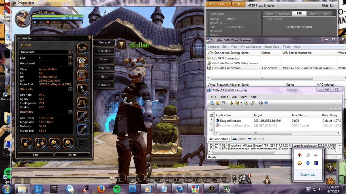Image resolution: width=346 pixels, height=194 pixels.
Task: Select the boots equipment slot
Action: click(x=82, y=103)
